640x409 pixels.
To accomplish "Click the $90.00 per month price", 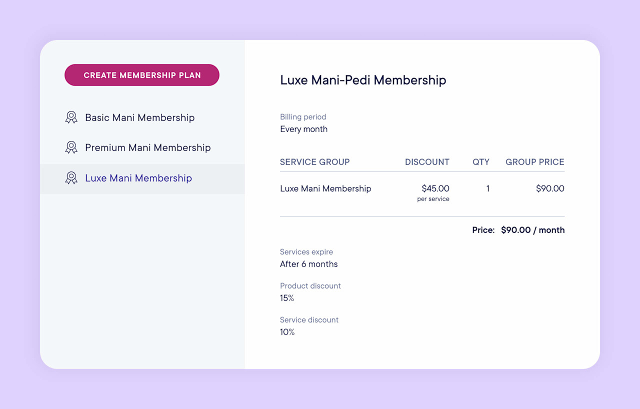I will click(x=532, y=230).
